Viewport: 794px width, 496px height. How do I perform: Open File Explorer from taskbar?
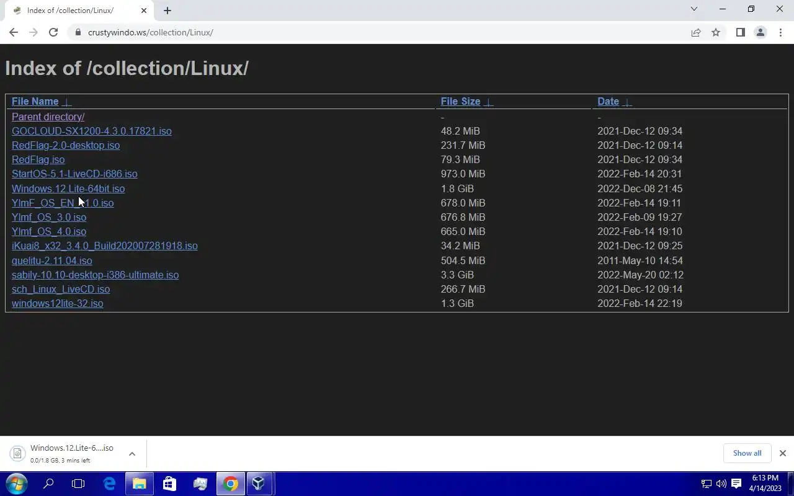pos(140,484)
